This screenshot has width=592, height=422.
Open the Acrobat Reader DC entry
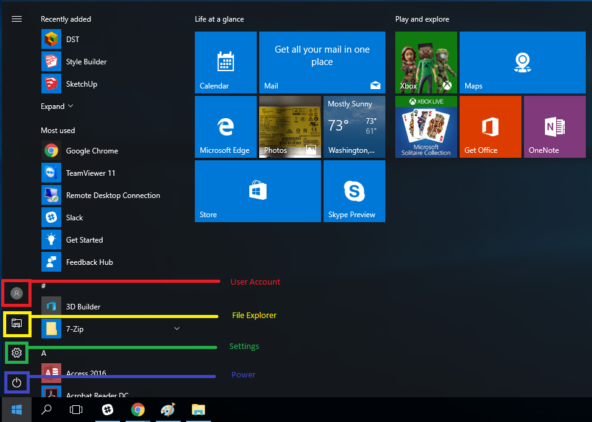point(85,393)
